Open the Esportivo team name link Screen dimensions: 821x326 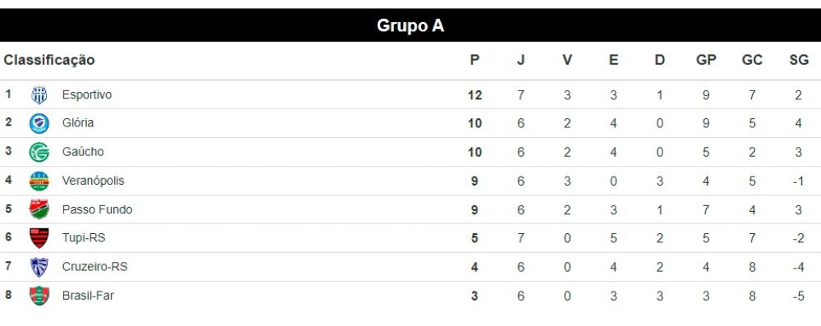point(87,95)
